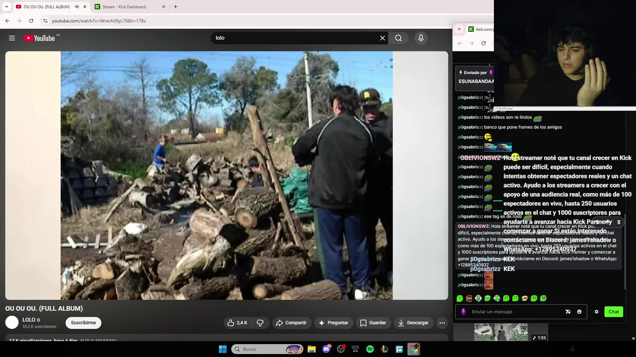Select the message 'banco que pone frames de los amigos'
The width and height of the screenshot is (636, 357).
(x=523, y=127)
